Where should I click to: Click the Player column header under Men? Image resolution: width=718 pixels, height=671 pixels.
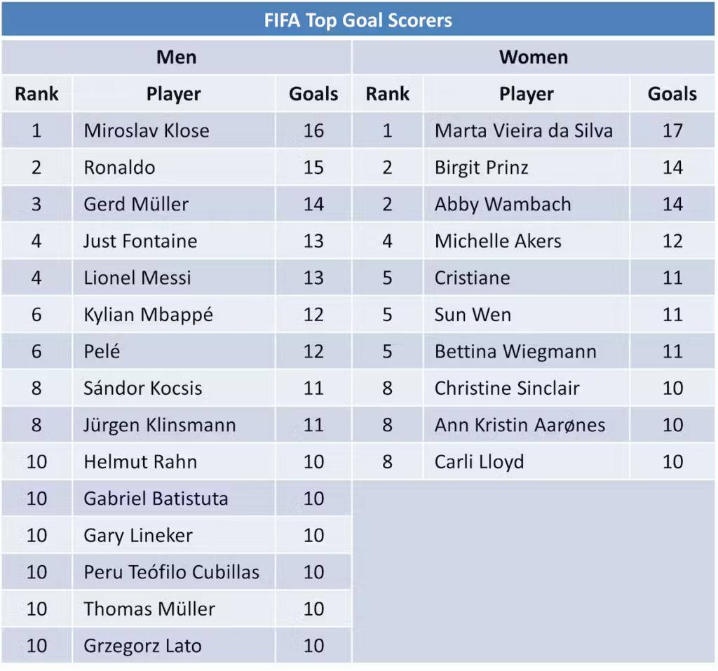coord(173,94)
